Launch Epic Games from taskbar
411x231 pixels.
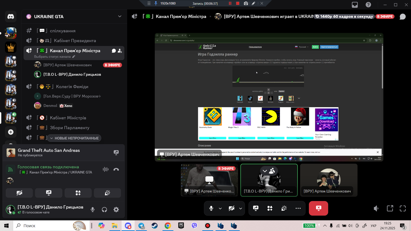[181, 226]
